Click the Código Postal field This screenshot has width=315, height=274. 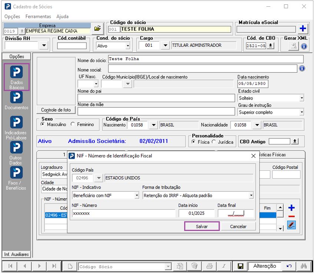(x=286, y=174)
